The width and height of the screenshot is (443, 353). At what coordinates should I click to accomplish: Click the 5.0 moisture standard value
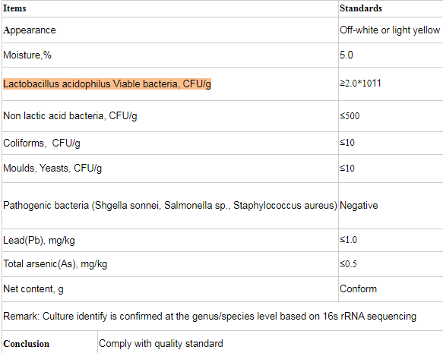(x=346, y=55)
